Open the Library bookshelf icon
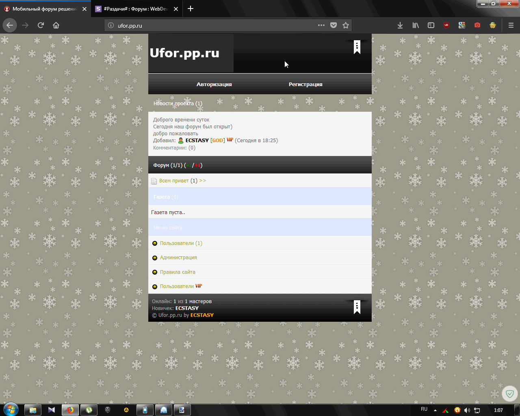The image size is (520, 416). (416, 25)
